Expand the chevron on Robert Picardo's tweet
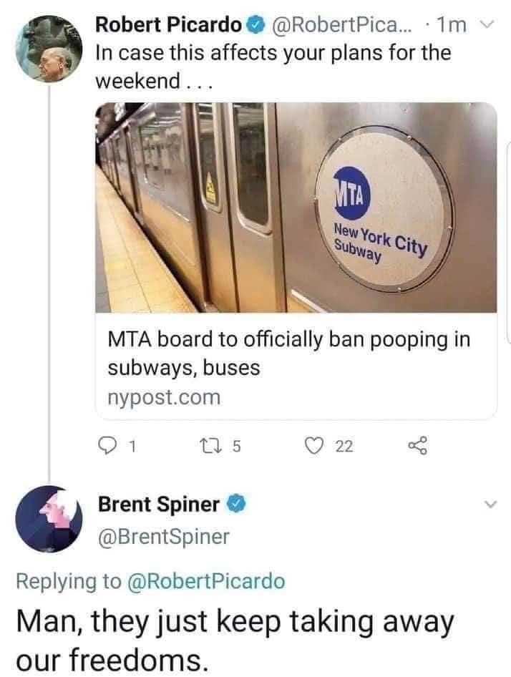Viewport: 511px width, 677px height. pos(486,23)
